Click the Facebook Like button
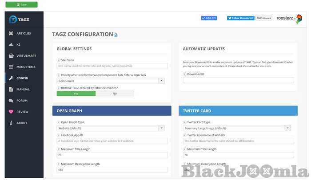This screenshot has width=311, height=180. point(209,18)
